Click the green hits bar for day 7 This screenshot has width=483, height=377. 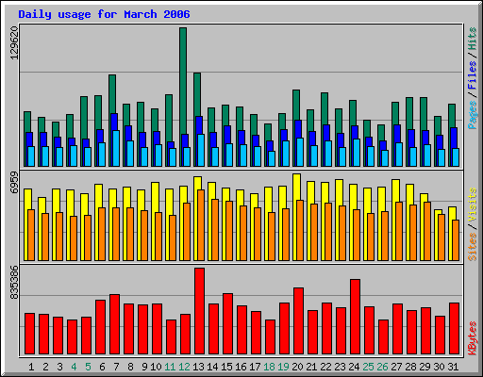coord(112,94)
